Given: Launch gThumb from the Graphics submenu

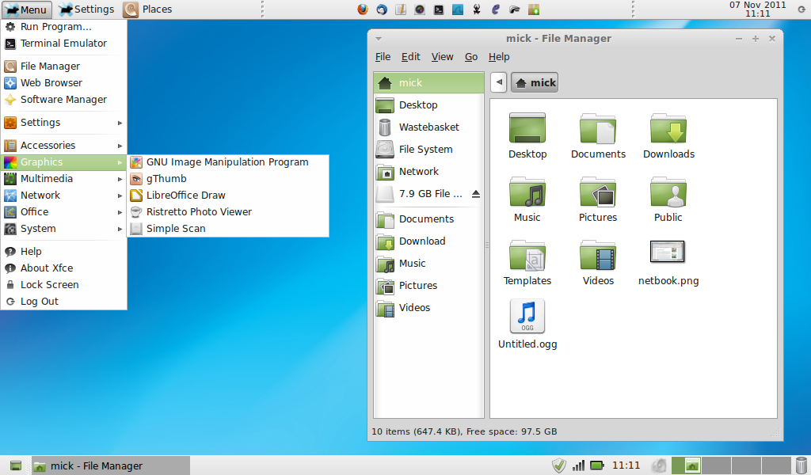Looking at the screenshot, I should (x=228, y=179).
